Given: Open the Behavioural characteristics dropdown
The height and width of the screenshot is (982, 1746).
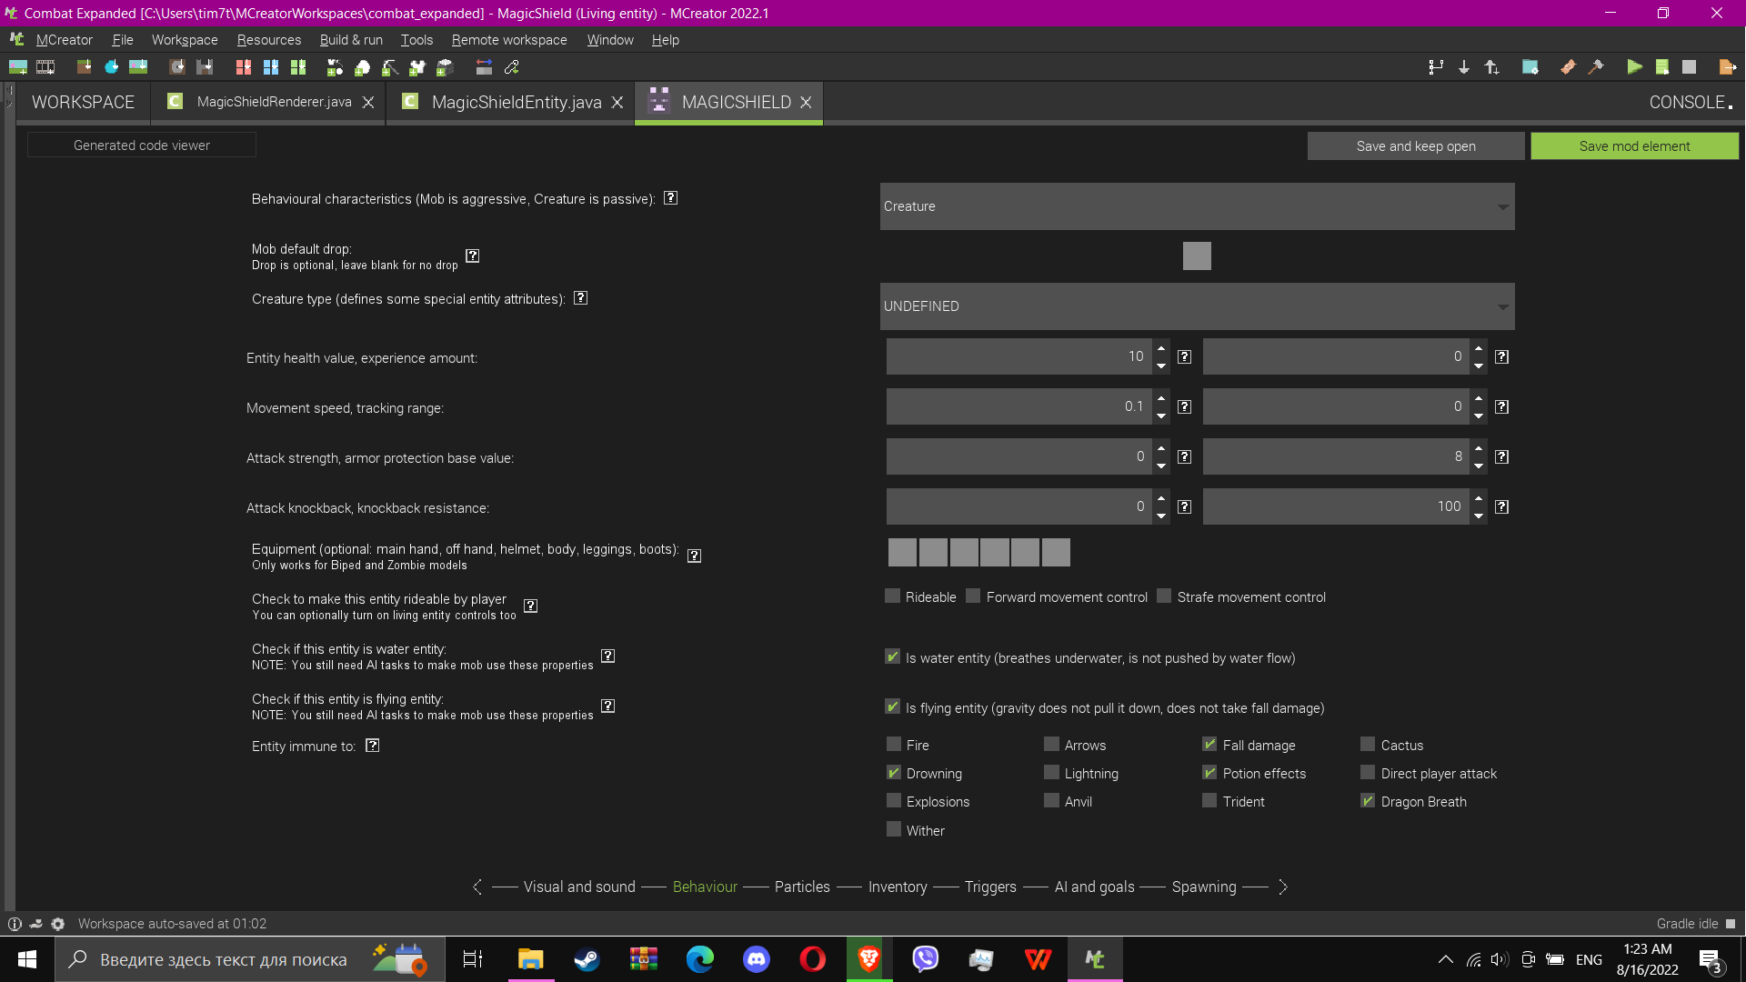Looking at the screenshot, I should pyautogui.click(x=1197, y=206).
